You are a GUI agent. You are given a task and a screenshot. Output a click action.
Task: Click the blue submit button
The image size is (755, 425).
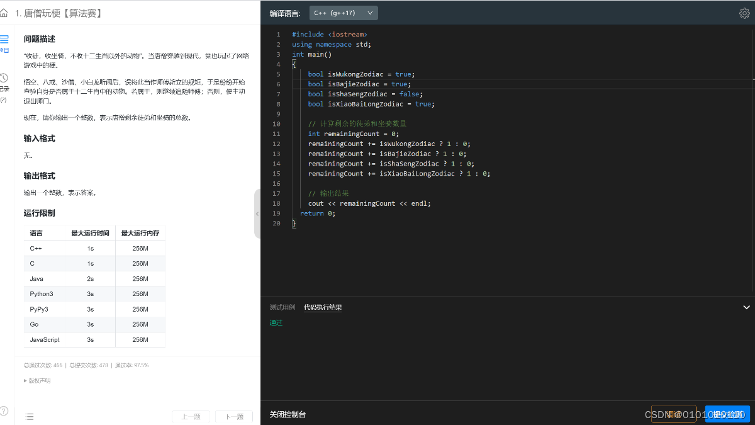click(727, 414)
